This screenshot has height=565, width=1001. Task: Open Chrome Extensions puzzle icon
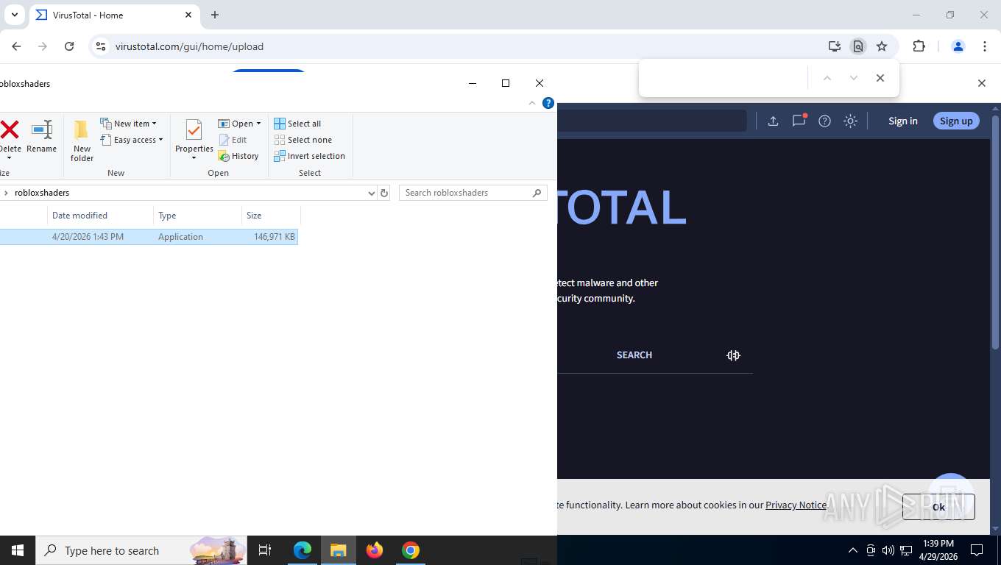click(919, 46)
